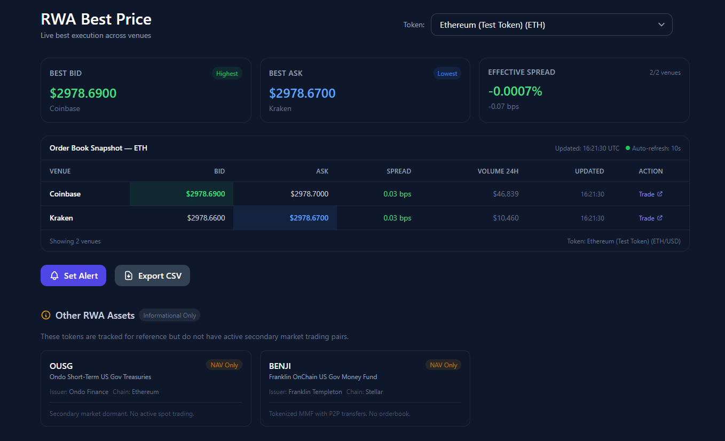This screenshot has height=441, width=725.
Task: Click the Trade link for Coinbase
Action: click(647, 194)
